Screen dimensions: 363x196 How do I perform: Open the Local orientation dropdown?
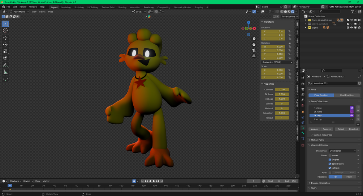139,12
